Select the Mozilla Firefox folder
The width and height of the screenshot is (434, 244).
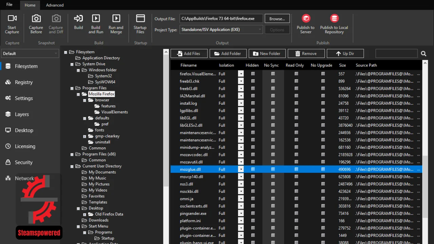tap(102, 94)
